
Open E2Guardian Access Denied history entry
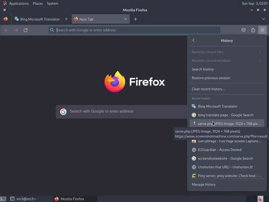[x=227, y=150]
